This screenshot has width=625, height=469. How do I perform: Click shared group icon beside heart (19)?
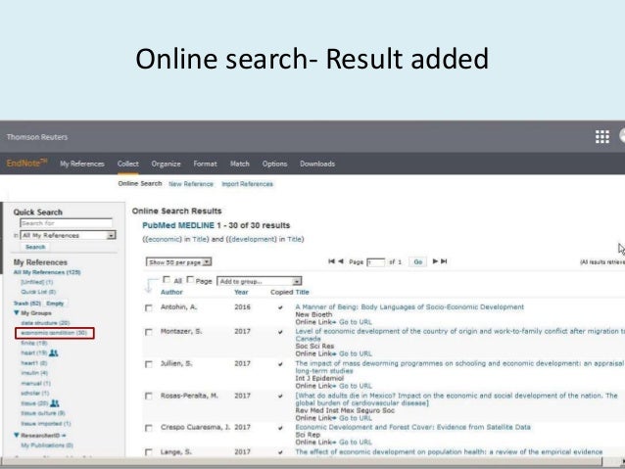coord(54,353)
